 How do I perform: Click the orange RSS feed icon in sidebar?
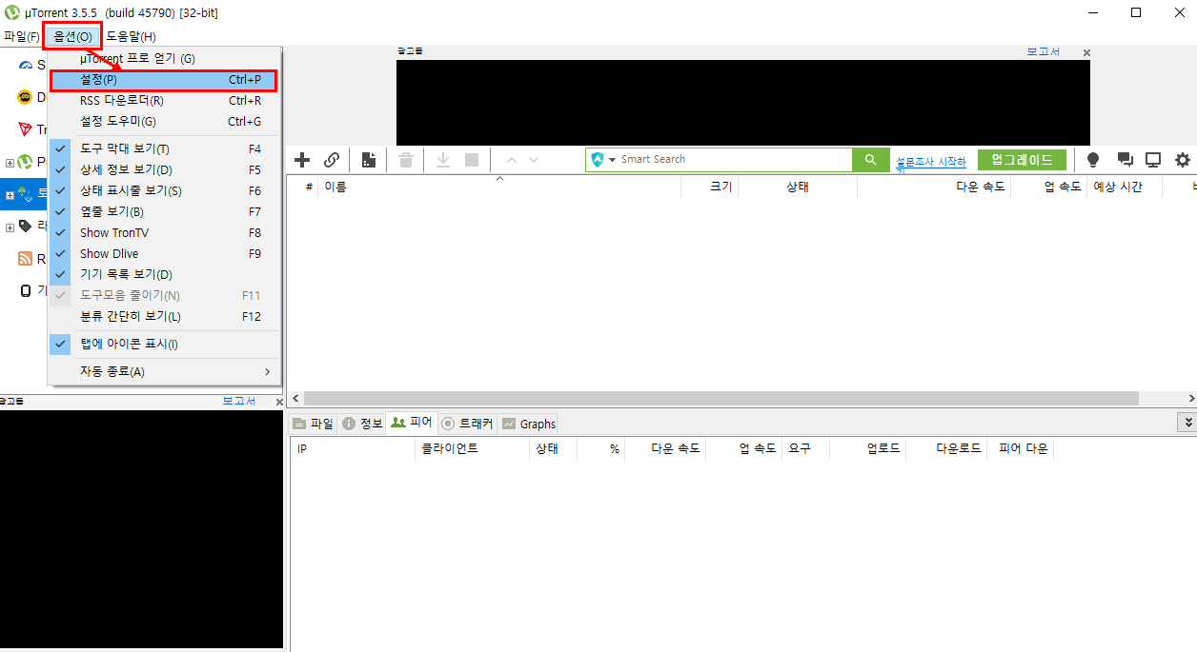pos(25,259)
